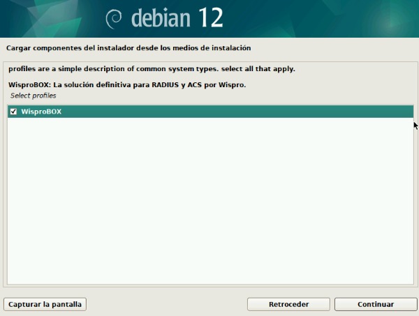Click the WisproBOX RADIUS y ACS description text
Image resolution: width=419 pixels, height=316 pixels.
click(127, 85)
